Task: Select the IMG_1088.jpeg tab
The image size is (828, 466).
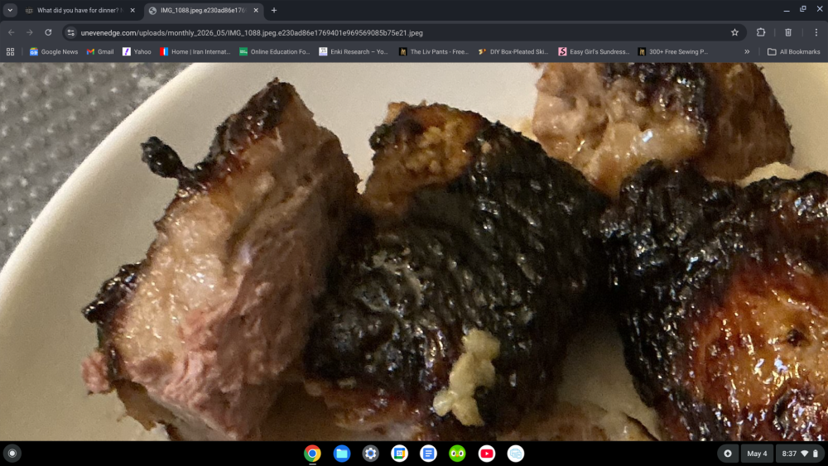Action: (204, 10)
